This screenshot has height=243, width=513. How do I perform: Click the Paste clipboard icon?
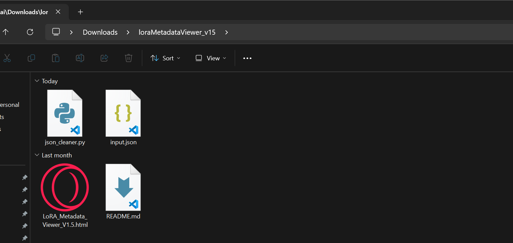click(56, 58)
